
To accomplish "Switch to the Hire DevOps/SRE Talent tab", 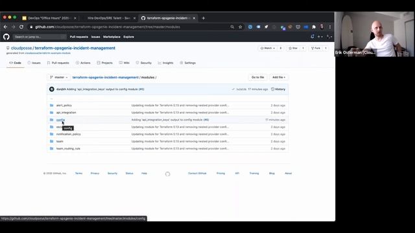I will [x=108, y=18].
